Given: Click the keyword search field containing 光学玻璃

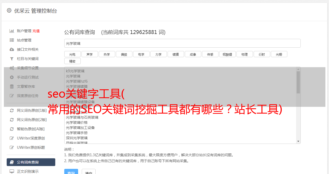Looking at the screenshot, I should pos(182,43).
